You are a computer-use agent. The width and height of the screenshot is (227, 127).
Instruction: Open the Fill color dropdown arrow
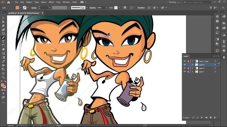click(x=21, y=8)
